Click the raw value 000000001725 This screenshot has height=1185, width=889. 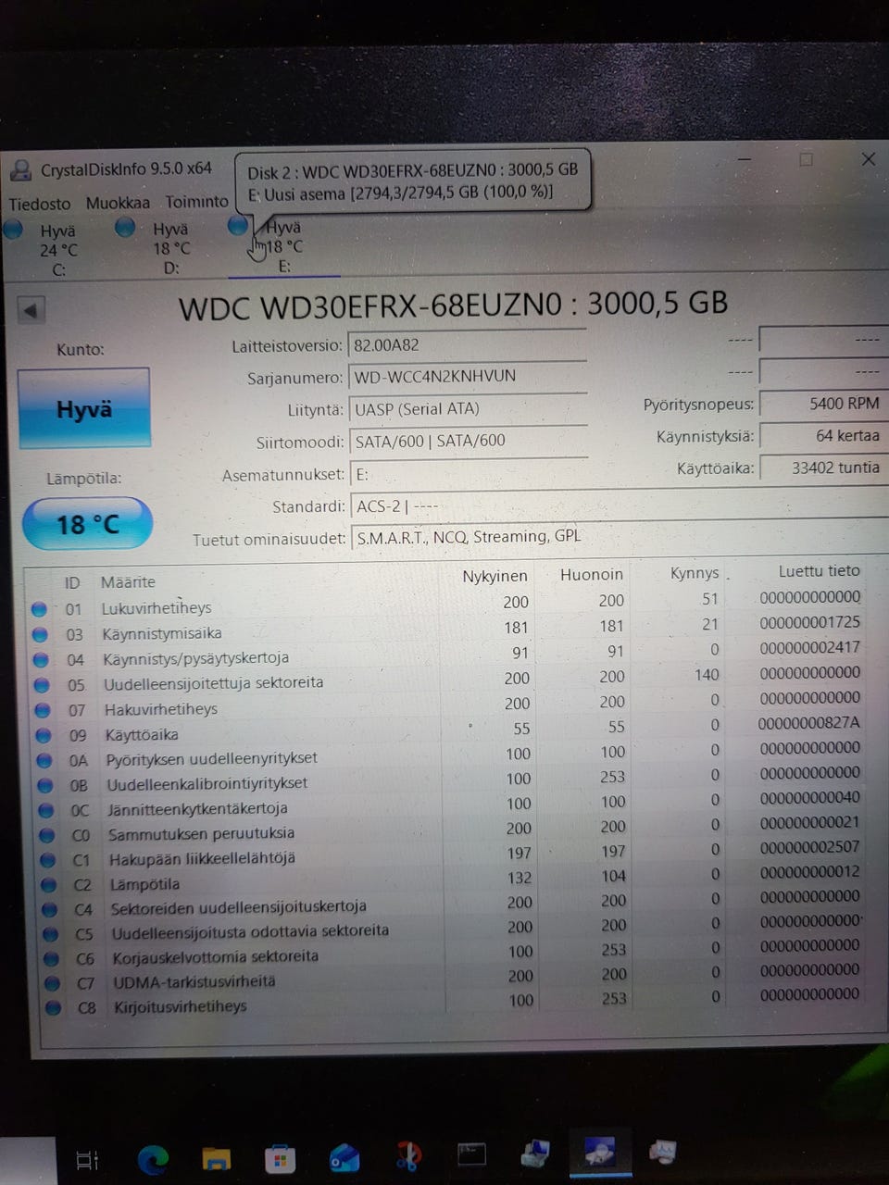tap(809, 622)
